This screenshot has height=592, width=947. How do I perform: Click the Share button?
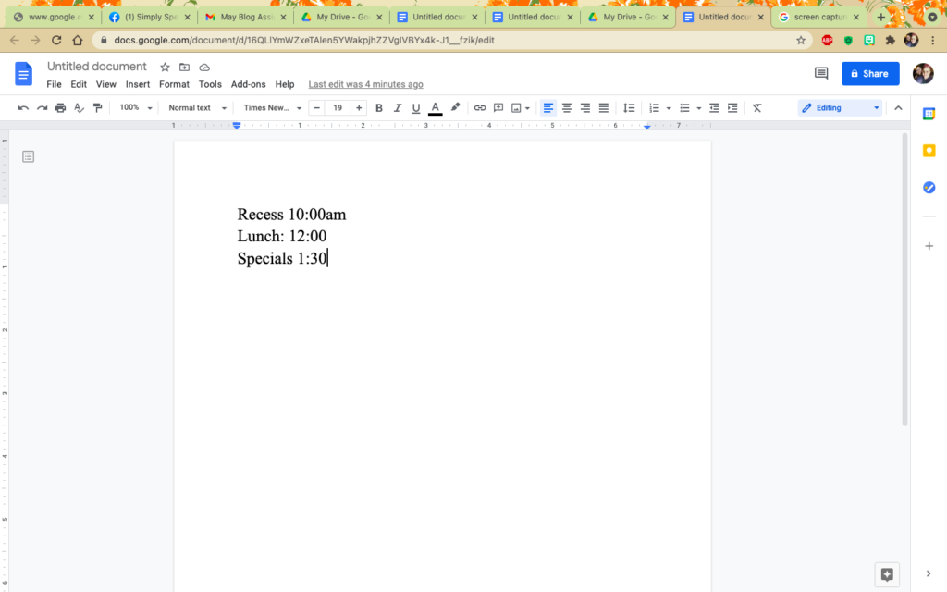click(x=869, y=73)
